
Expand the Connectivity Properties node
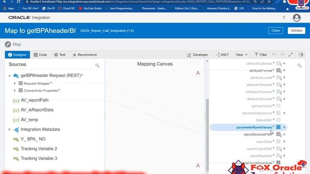tap(15, 90)
